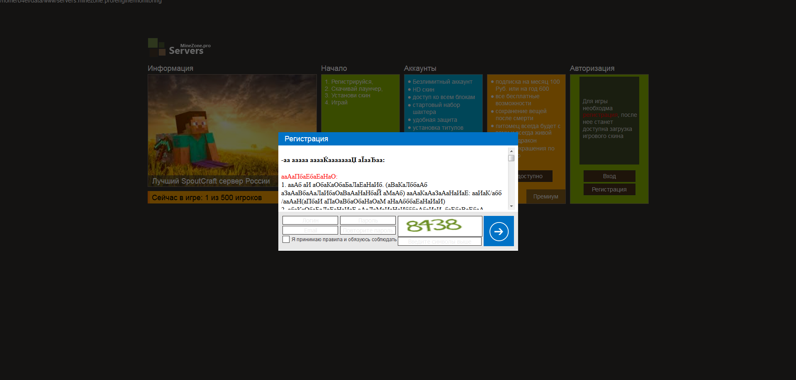Tick the accept rules checkbox
The height and width of the screenshot is (380, 796).
(x=286, y=240)
